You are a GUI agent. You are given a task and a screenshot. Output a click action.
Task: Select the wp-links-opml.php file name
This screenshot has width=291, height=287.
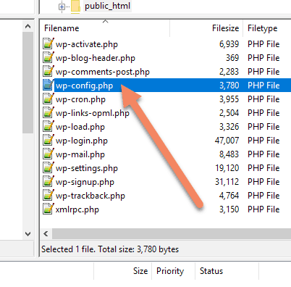coord(93,113)
